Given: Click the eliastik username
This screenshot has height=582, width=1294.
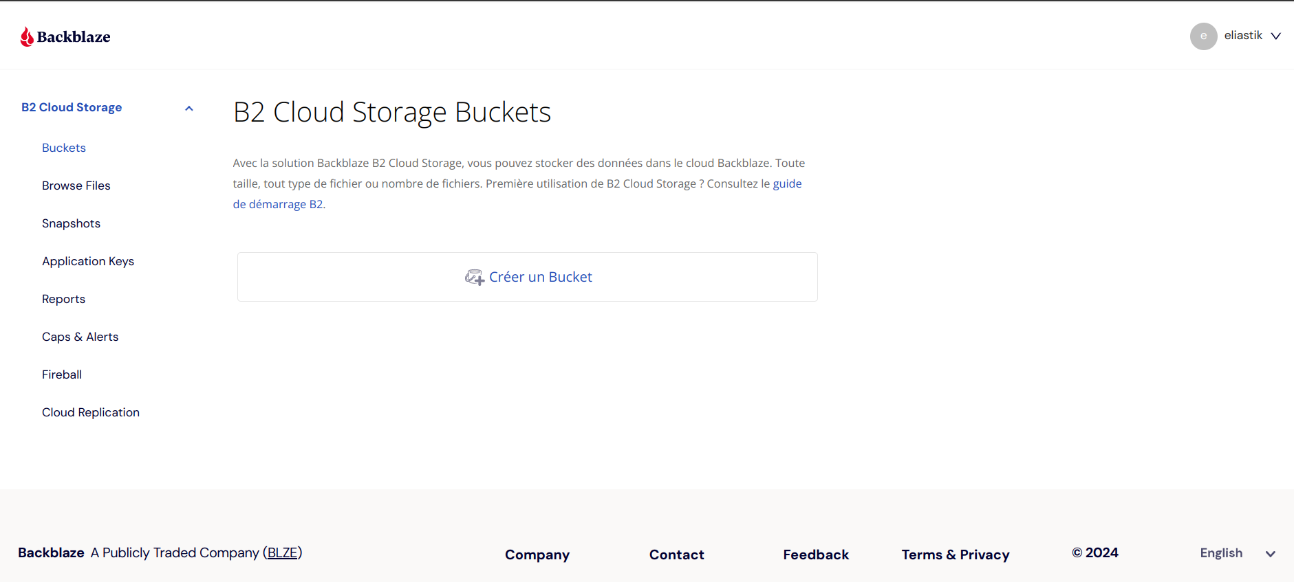Looking at the screenshot, I should tap(1243, 35).
